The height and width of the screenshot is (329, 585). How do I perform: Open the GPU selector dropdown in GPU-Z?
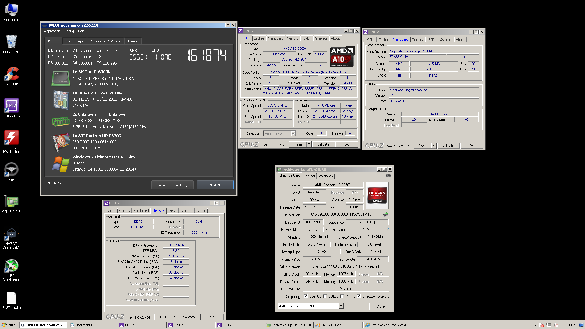(341, 306)
